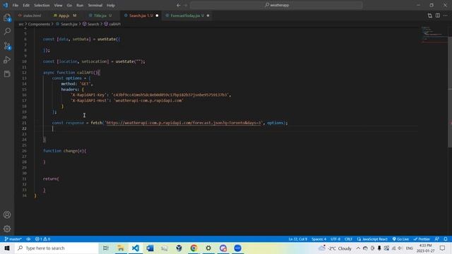The width and height of the screenshot is (452, 254).
Task: Open the Help menu
Action: [x=111, y=5]
